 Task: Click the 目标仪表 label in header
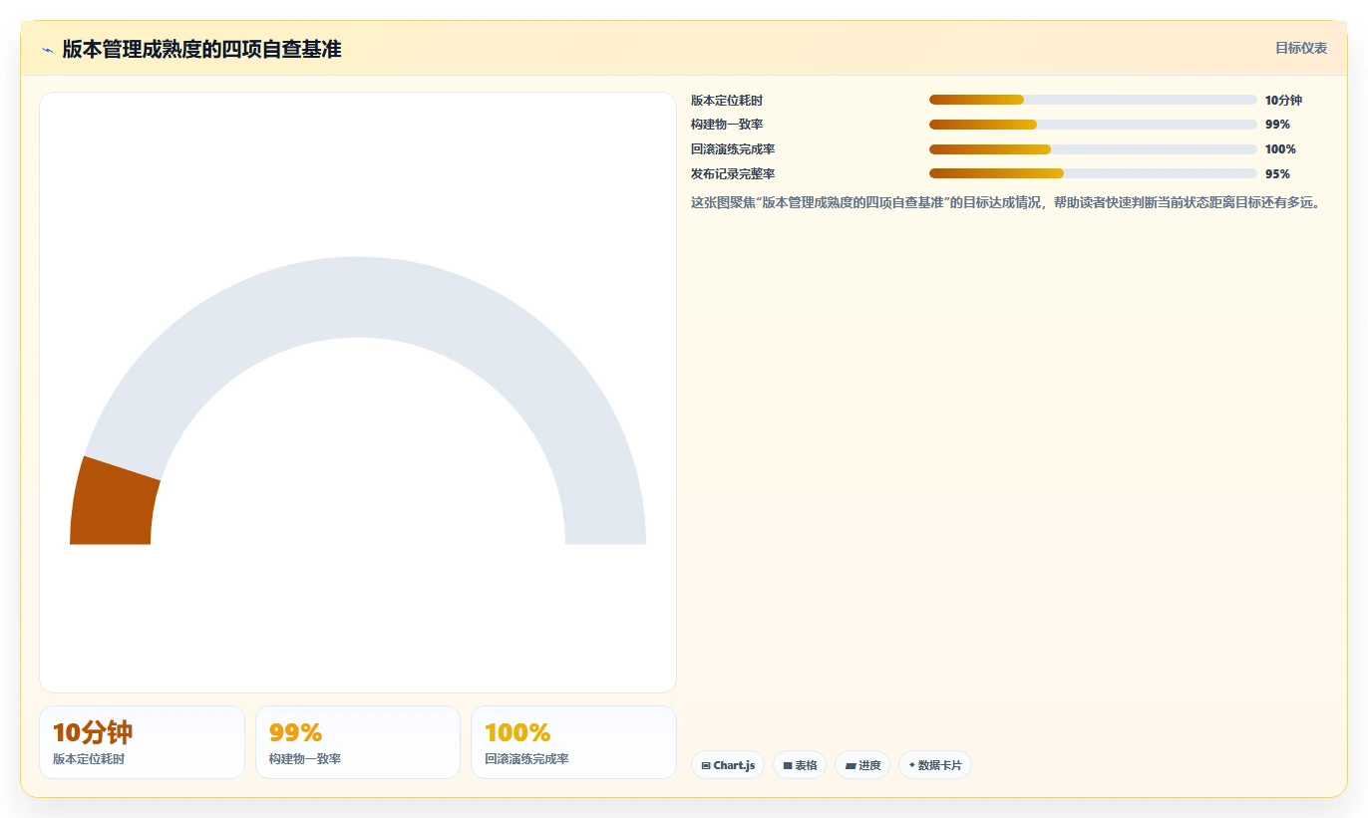(1301, 48)
